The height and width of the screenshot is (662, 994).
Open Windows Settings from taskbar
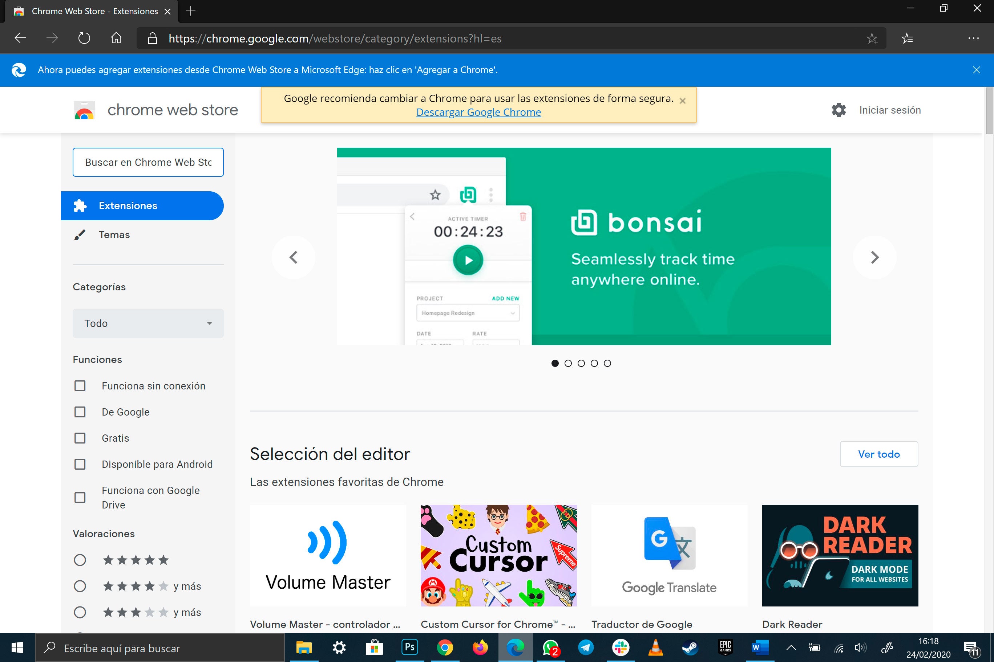click(x=339, y=647)
